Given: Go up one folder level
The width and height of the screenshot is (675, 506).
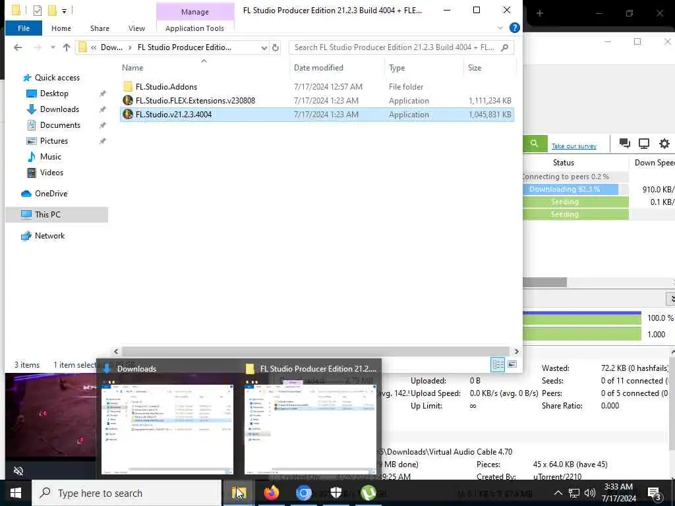Looking at the screenshot, I should [67, 47].
